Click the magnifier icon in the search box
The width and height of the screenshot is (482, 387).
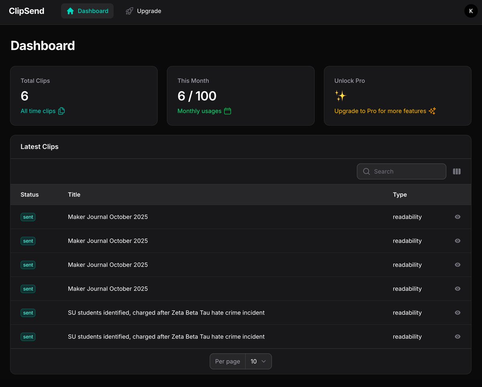coord(366,171)
